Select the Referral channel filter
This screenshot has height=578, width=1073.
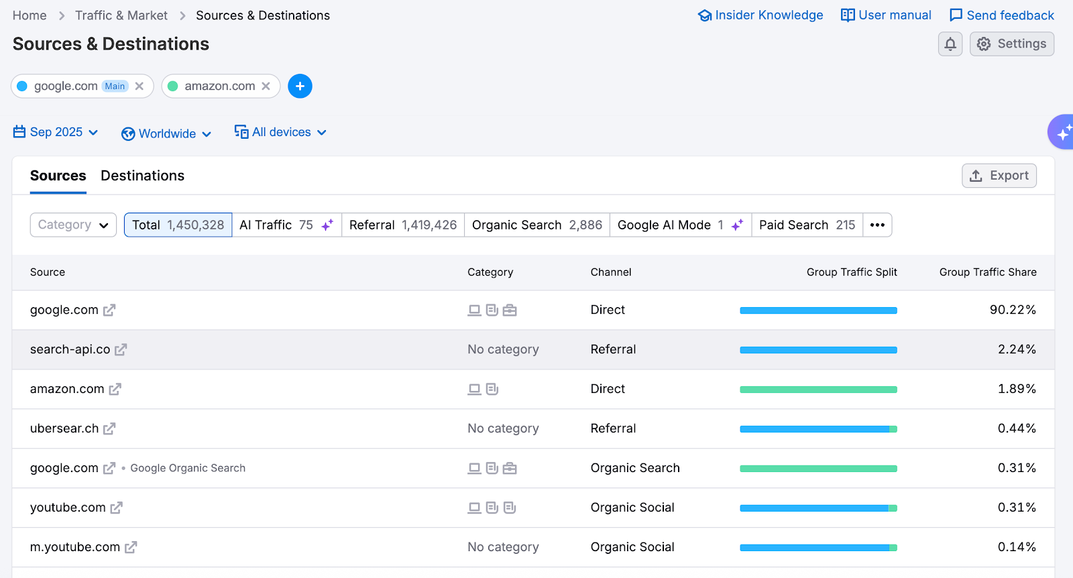(x=402, y=225)
